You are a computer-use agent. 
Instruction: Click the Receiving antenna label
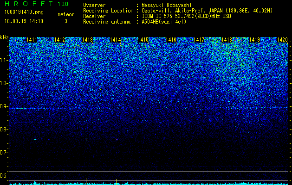tap(107, 22)
